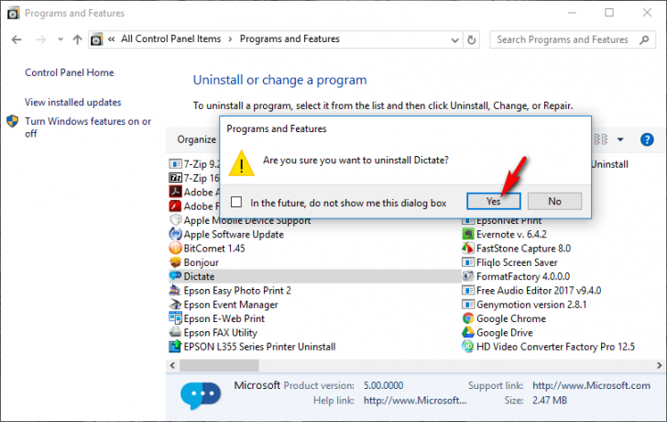
Task: Click the change view icon
Action: coord(601,139)
